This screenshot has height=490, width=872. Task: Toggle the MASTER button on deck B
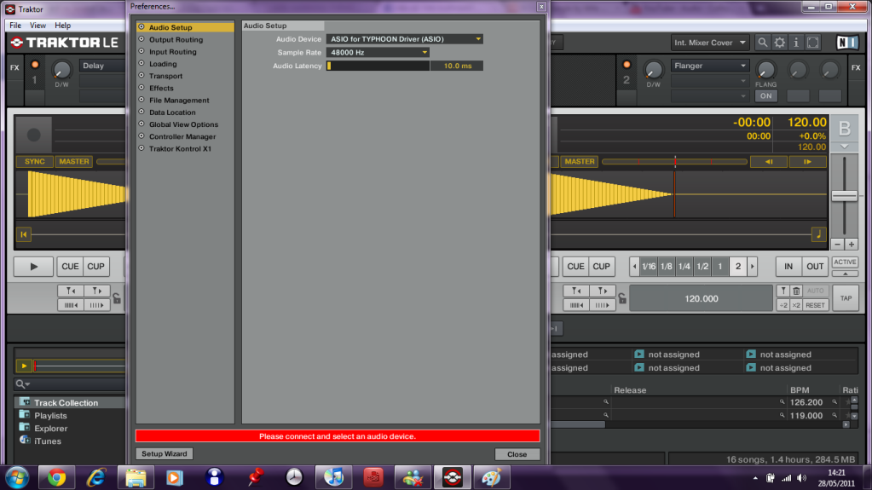[579, 161]
